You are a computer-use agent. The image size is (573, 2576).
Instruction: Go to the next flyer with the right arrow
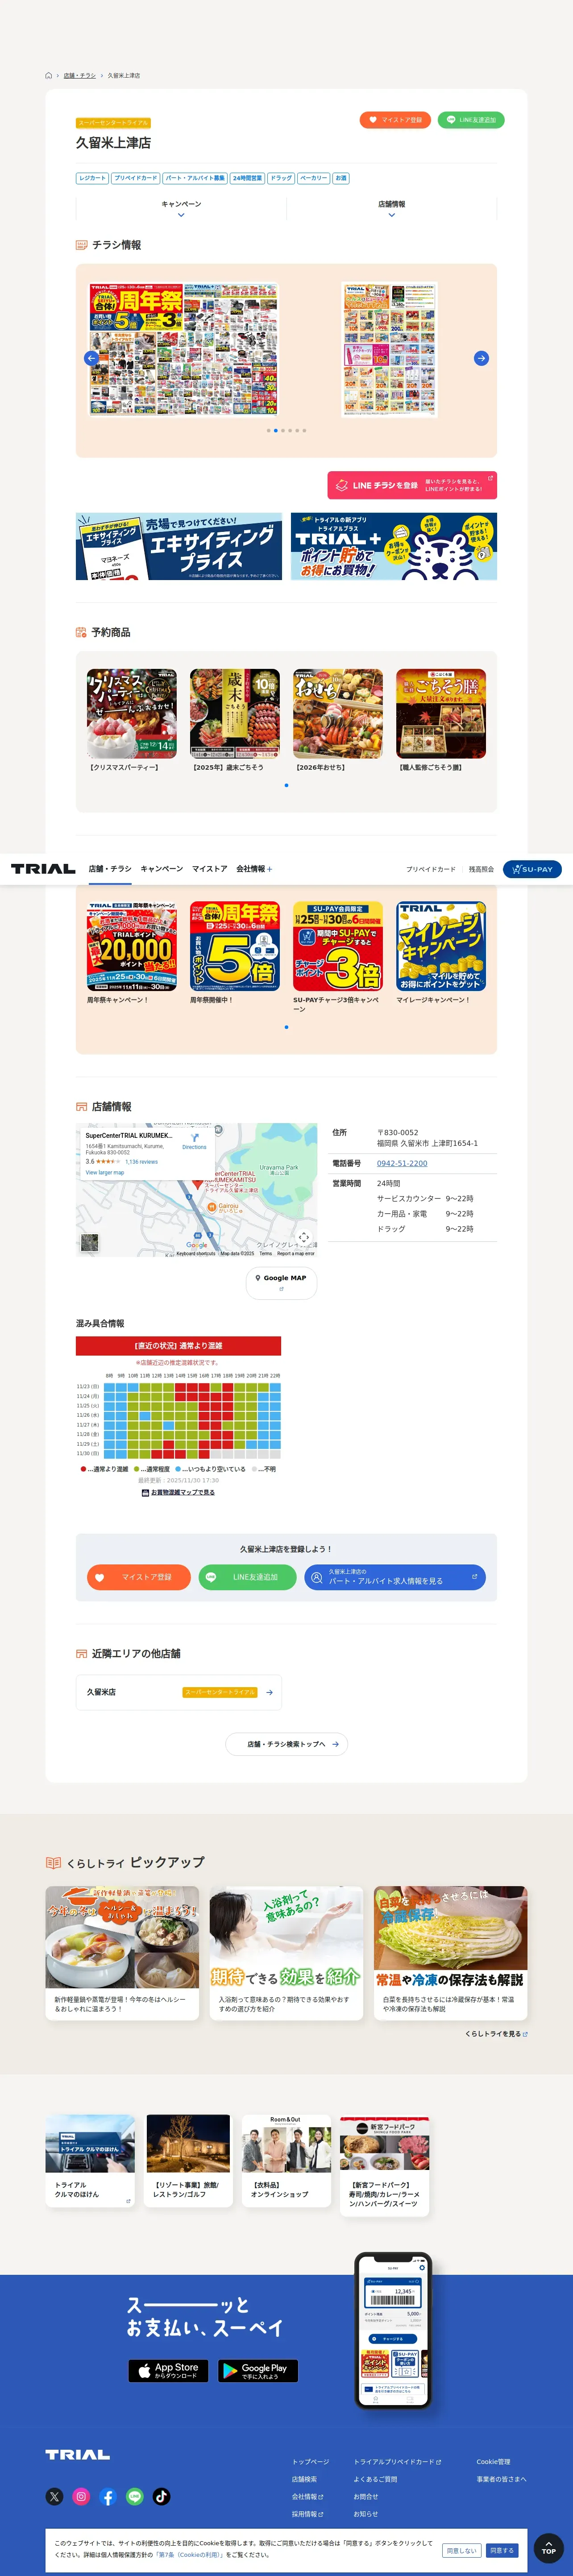tap(481, 358)
